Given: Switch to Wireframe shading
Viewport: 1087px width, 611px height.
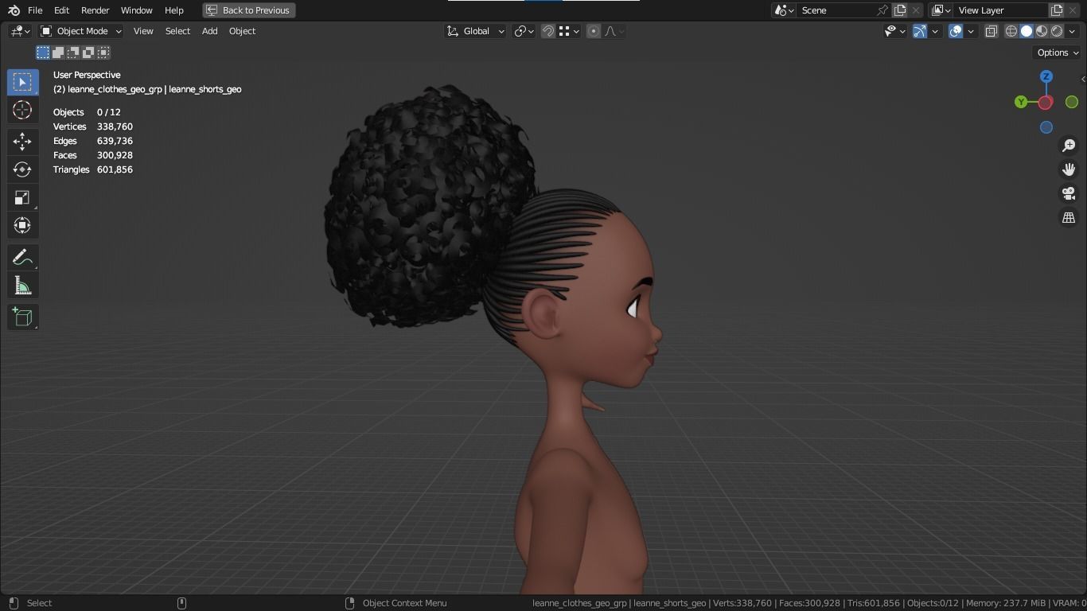Looking at the screenshot, I should click(1011, 31).
